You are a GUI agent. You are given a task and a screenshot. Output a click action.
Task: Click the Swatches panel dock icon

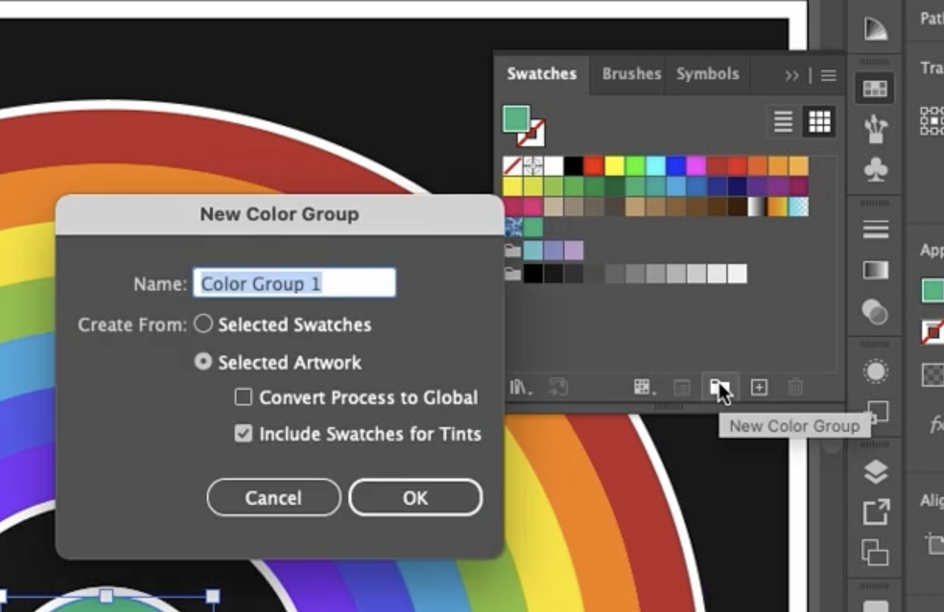click(x=875, y=89)
